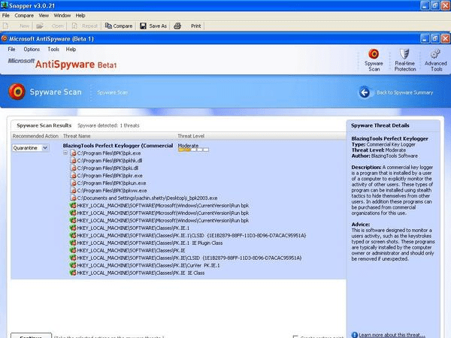Open the Tools menu in AntiSpyware
451x338 pixels.
(x=53, y=49)
